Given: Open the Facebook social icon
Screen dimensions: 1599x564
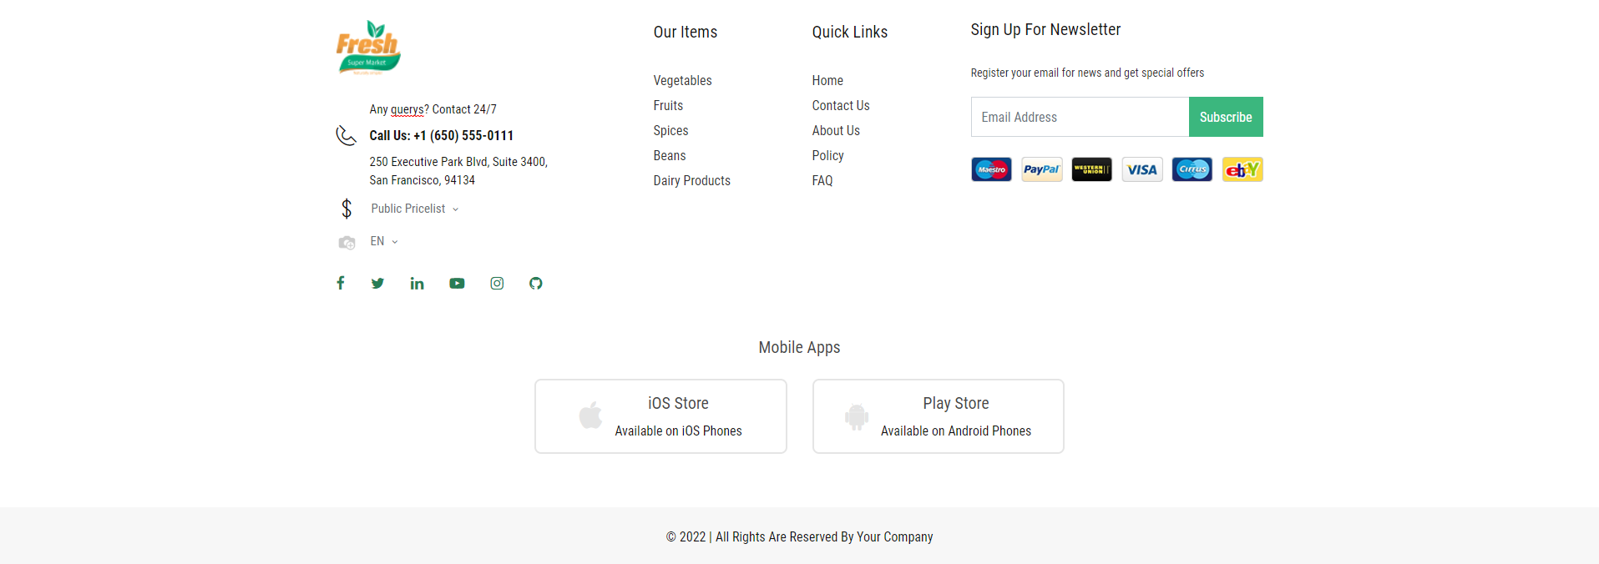Looking at the screenshot, I should point(341,283).
